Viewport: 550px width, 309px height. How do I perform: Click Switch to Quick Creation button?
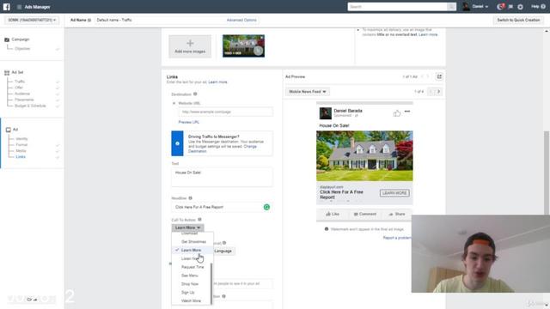click(518, 21)
